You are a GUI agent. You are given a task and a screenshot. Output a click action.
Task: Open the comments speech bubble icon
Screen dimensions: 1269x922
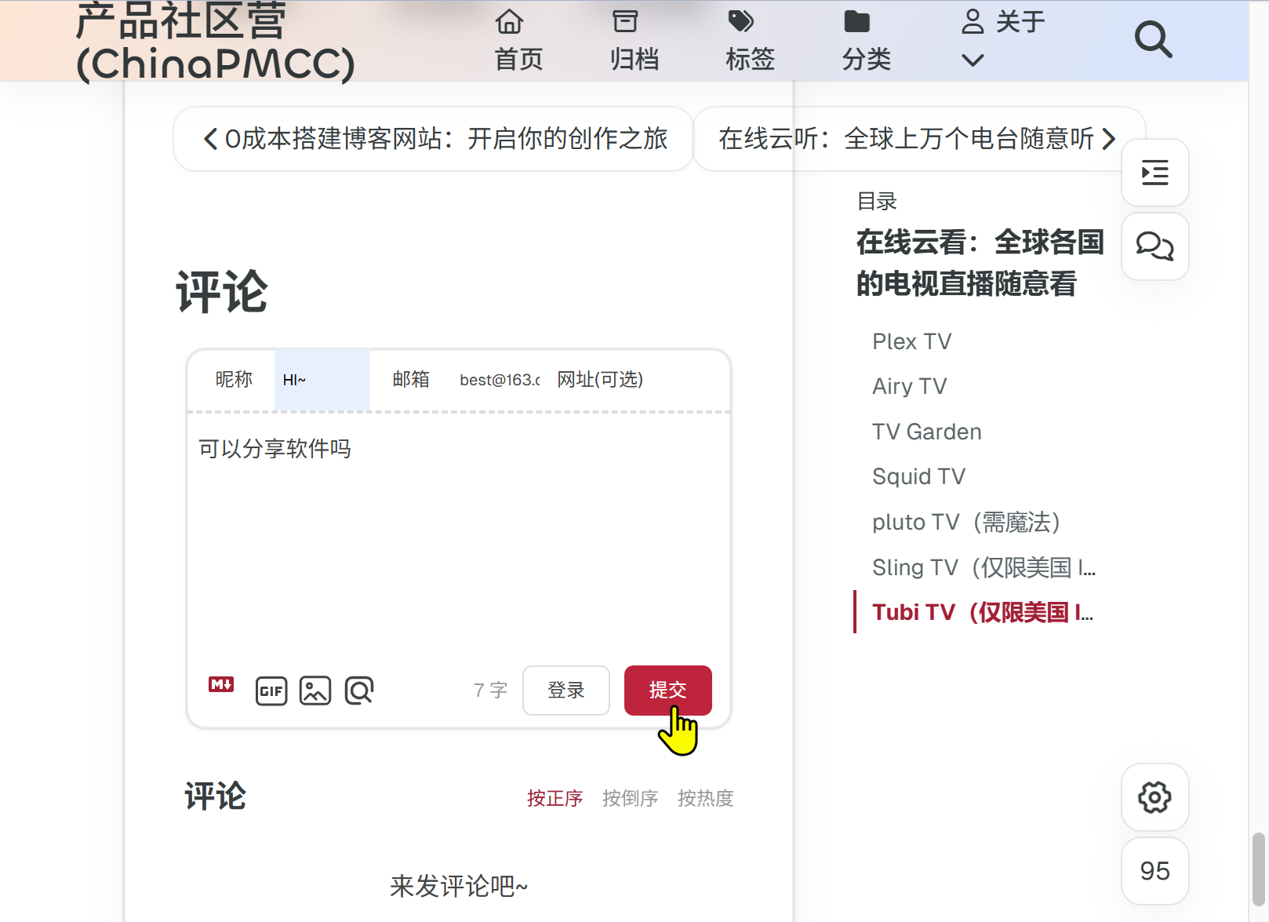click(x=1154, y=246)
